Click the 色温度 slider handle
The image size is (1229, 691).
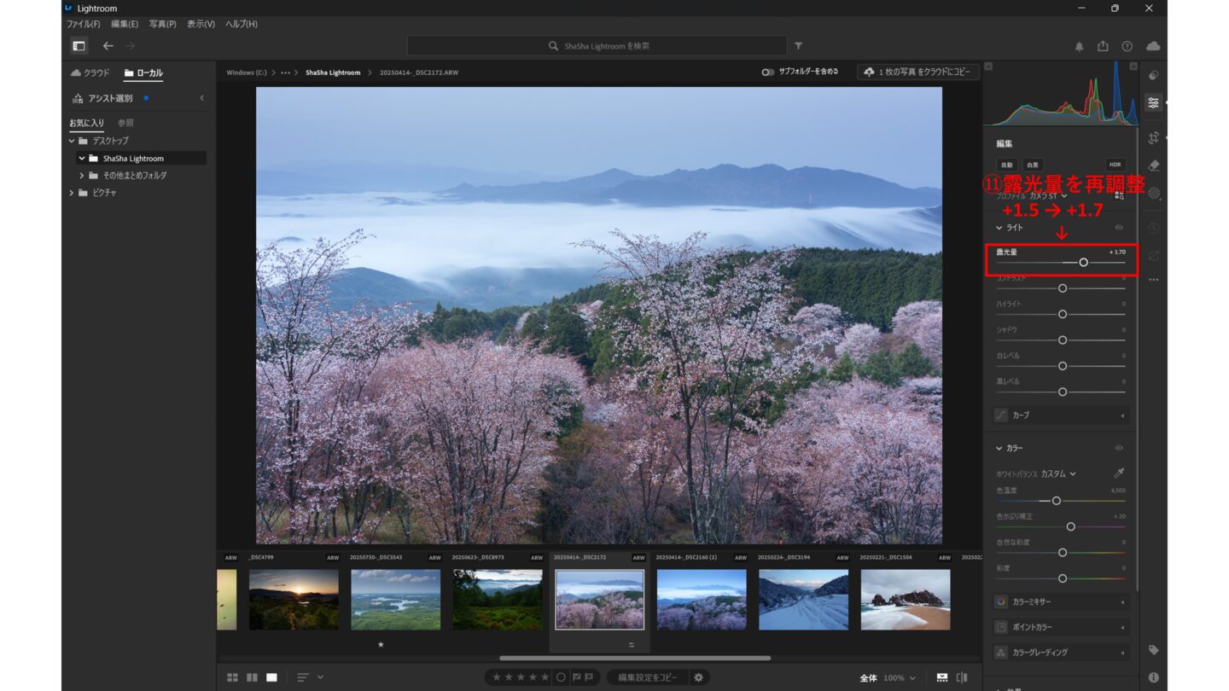click(x=1056, y=501)
